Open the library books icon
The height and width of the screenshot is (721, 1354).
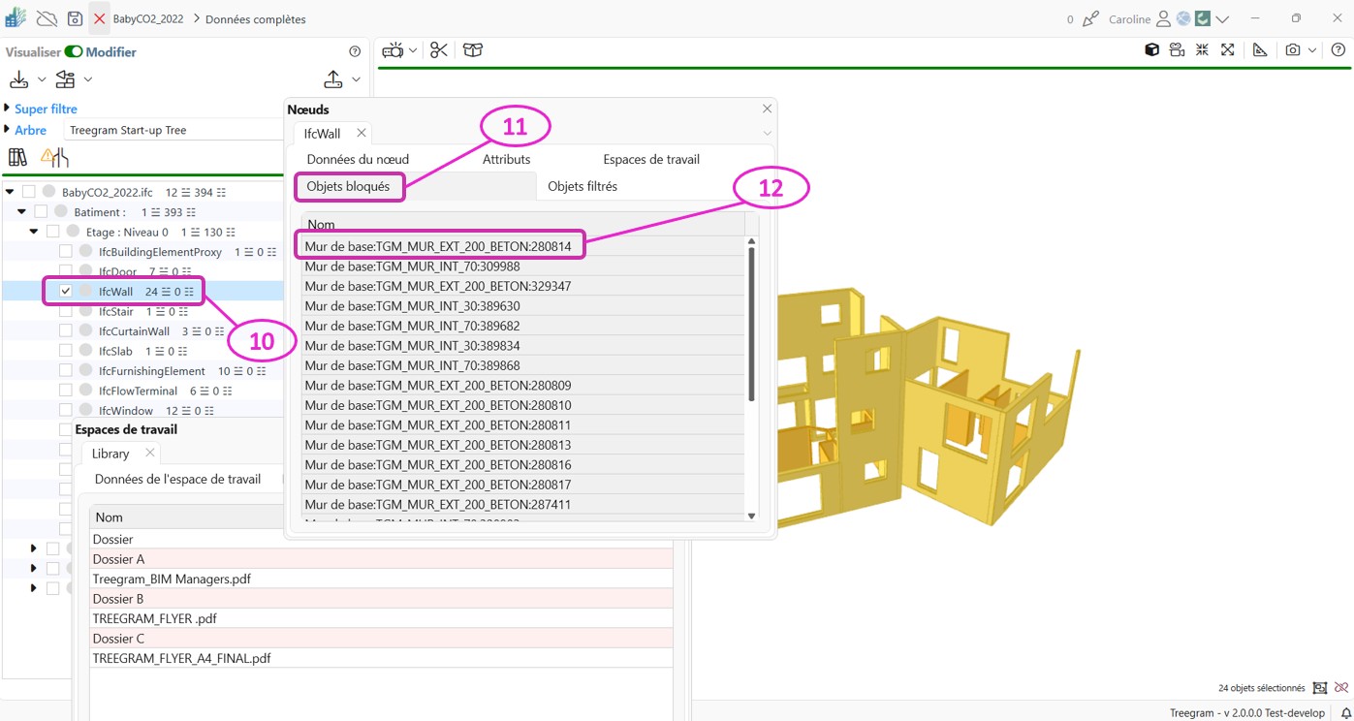click(17, 157)
